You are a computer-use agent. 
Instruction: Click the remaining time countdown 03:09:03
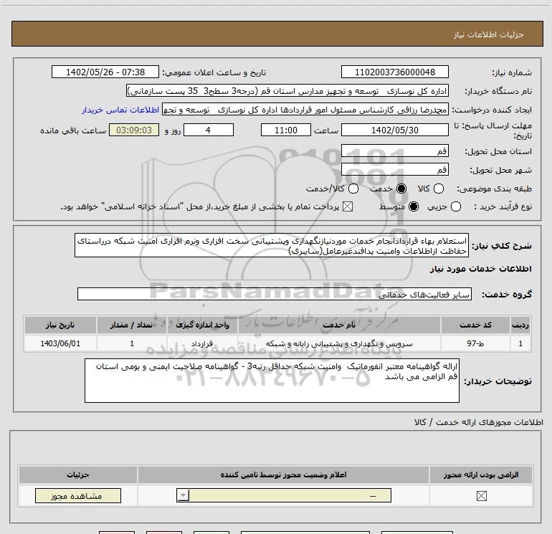coord(134,130)
